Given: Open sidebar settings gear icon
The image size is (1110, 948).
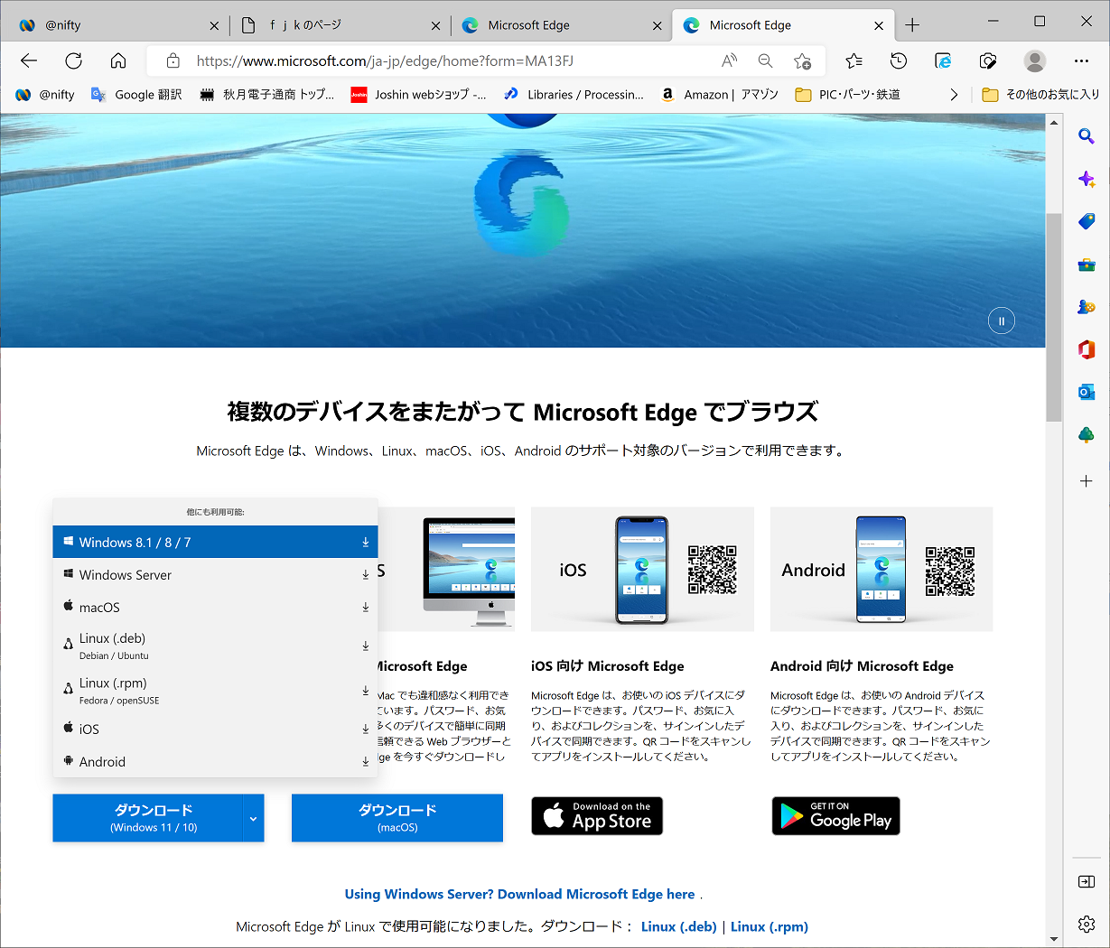Looking at the screenshot, I should 1087,924.
